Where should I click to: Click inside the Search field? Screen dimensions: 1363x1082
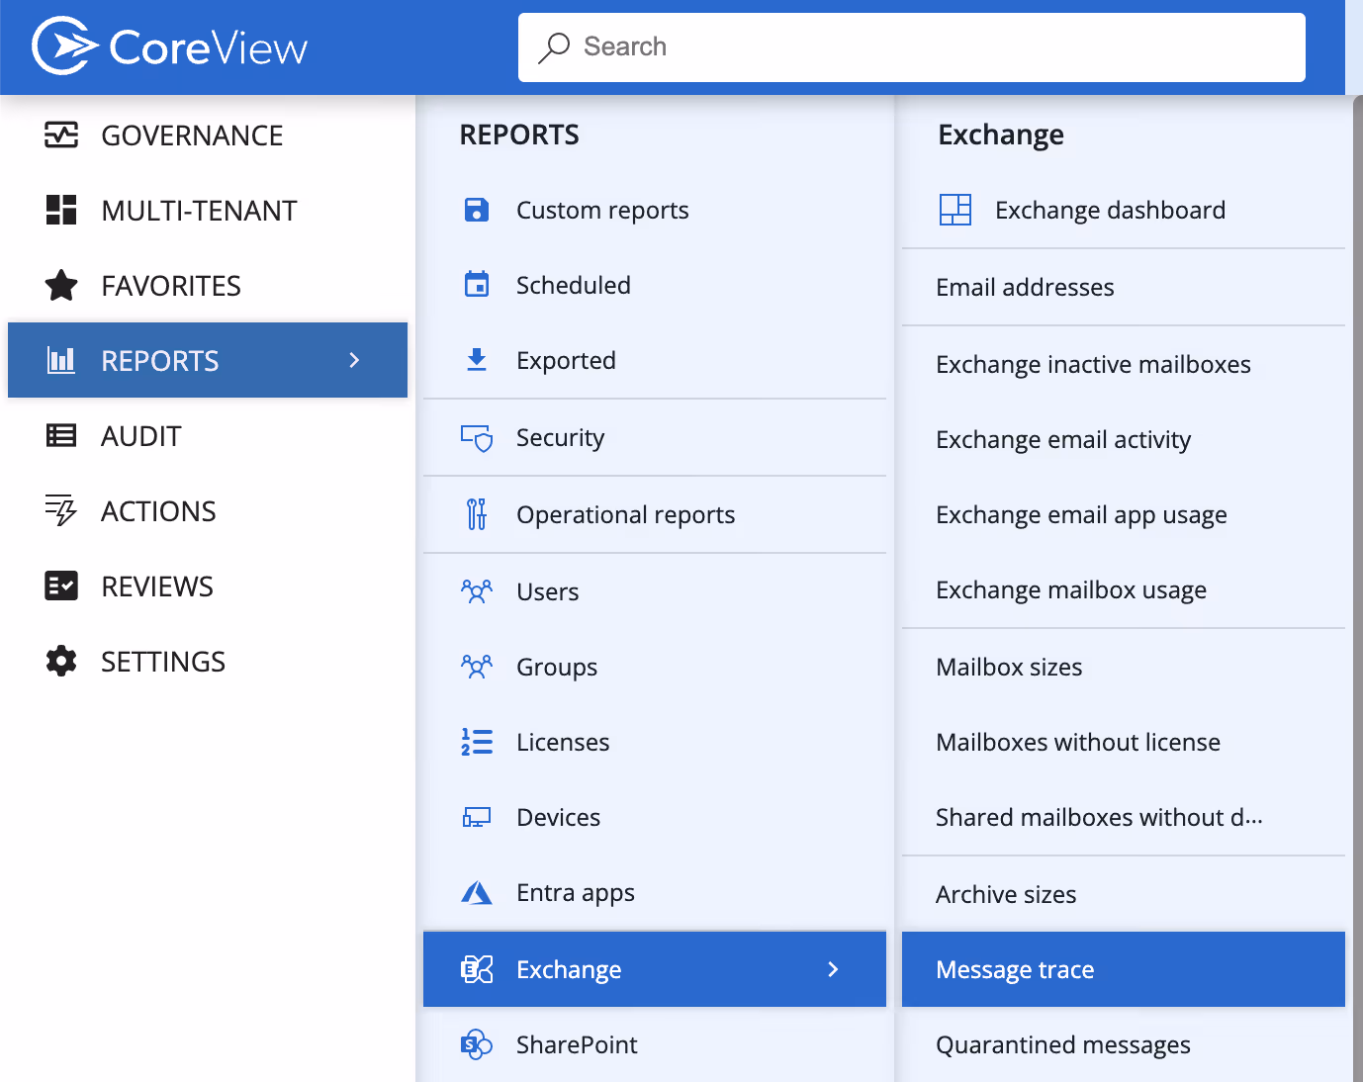click(x=911, y=46)
